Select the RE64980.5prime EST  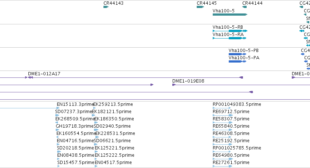[x=223, y=159]
